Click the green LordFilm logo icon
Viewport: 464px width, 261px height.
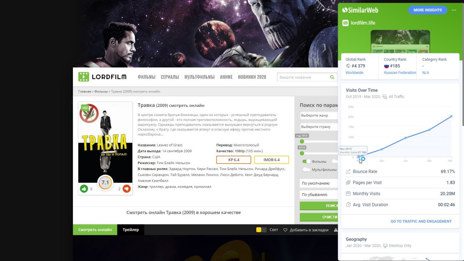click(83, 77)
